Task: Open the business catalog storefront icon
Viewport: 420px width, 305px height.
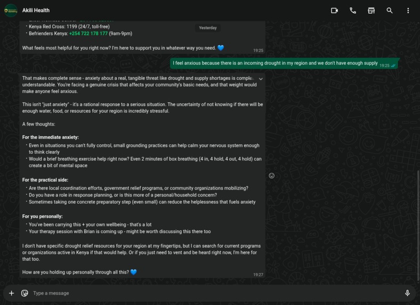Action: [x=371, y=11]
